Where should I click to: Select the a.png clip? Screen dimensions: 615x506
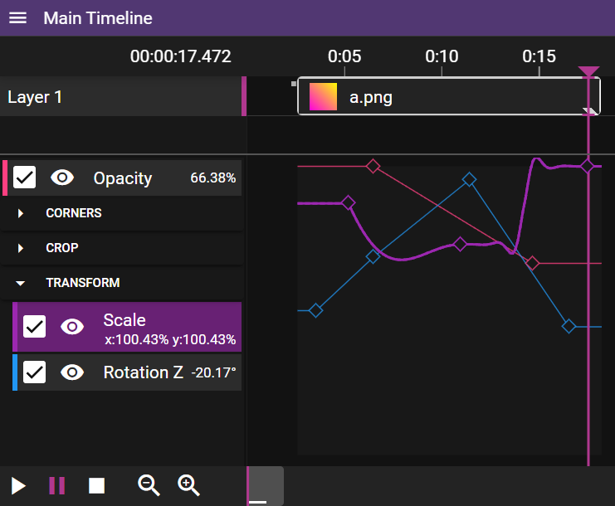(x=449, y=96)
